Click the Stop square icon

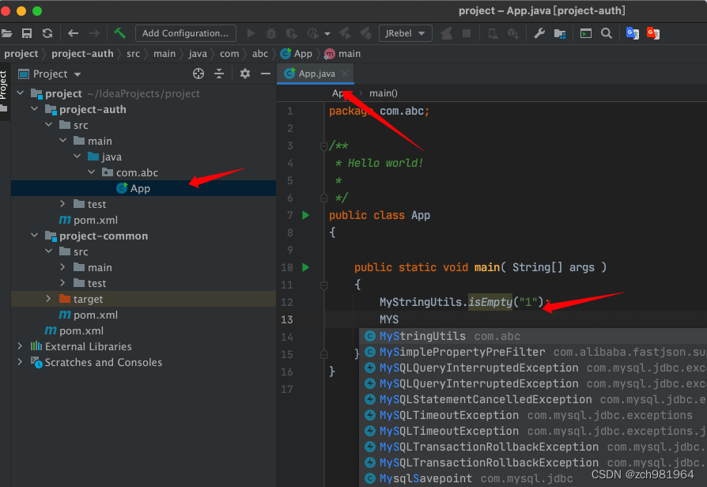tap(467, 33)
